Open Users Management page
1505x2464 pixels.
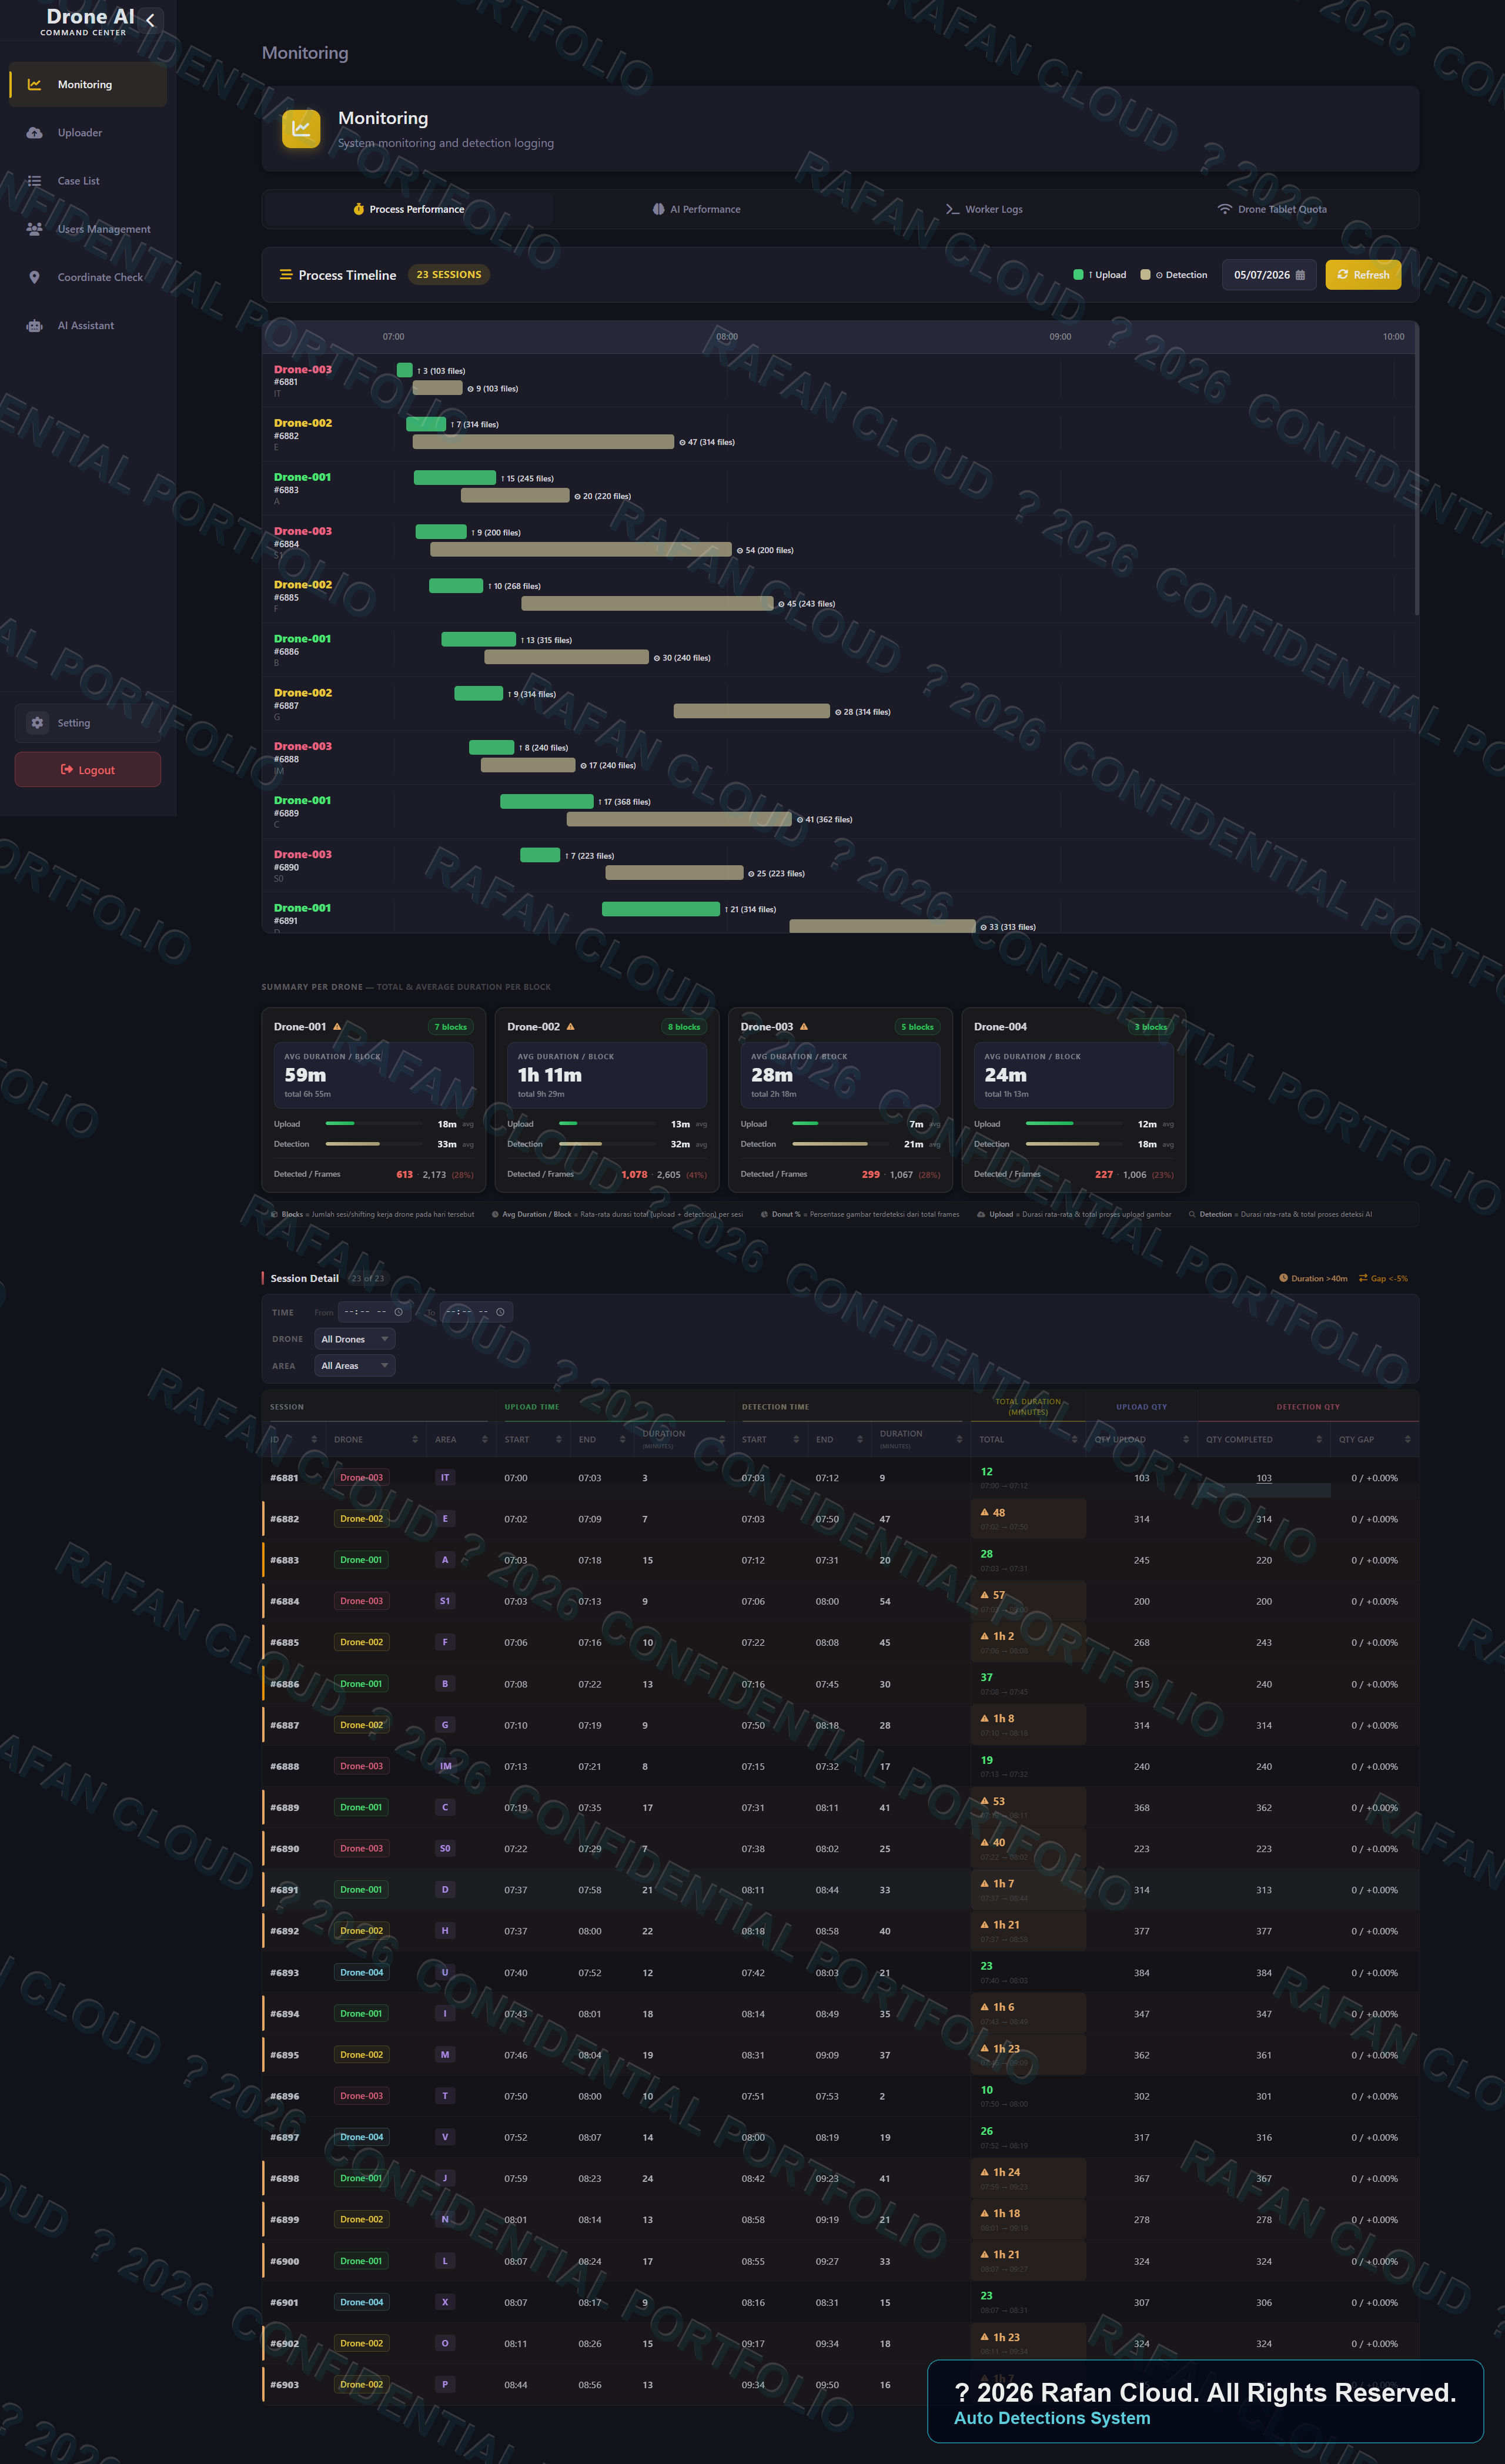[x=88, y=229]
